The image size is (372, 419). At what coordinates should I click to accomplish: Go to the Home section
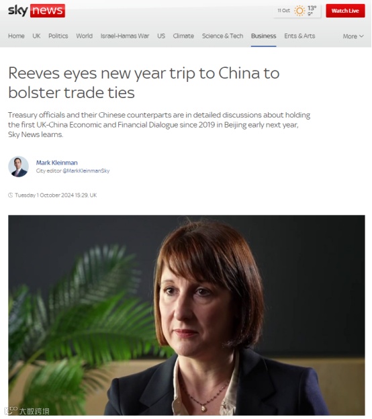16,36
